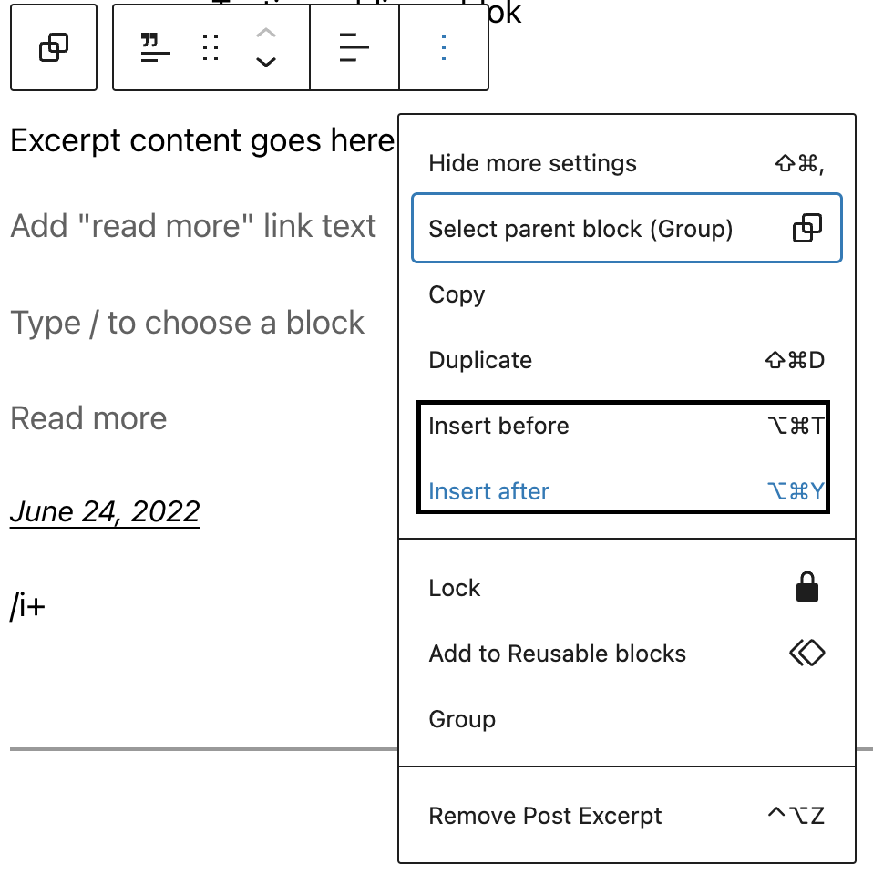Select parent Group block via toolbar icon

coord(53,47)
